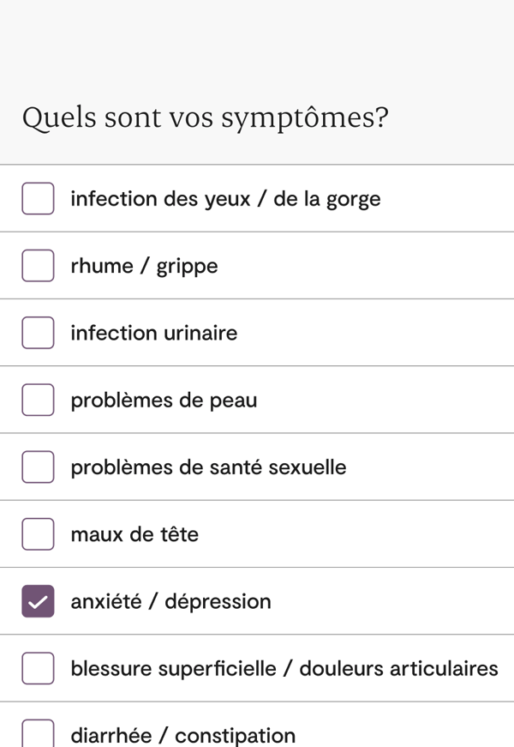
Task: Uncheck the 'anxiété / dépression' checkbox
Action: (x=38, y=601)
